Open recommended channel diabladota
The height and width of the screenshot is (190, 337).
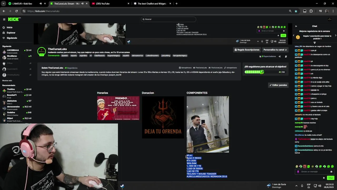17,102
